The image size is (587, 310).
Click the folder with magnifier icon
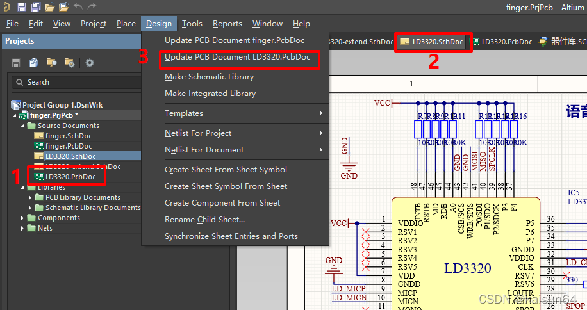click(51, 63)
